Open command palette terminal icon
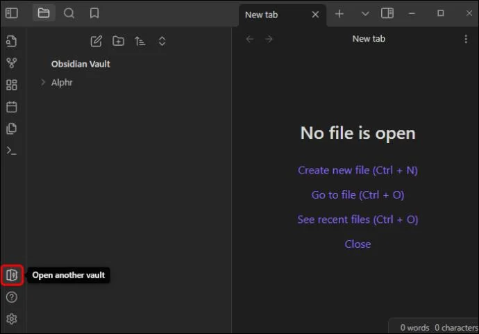This screenshot has height=334, width=479. point(12,151)
